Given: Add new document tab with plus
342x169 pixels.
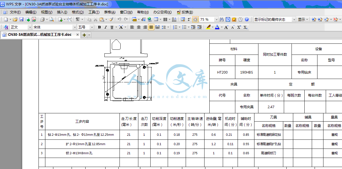Looking at the screenshot, I should pos(84,35).
